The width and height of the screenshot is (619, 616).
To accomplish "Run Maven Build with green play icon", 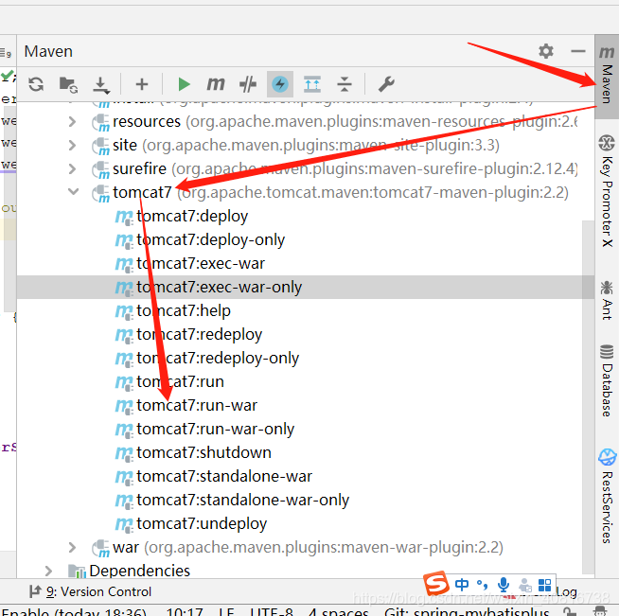I will click(x=184, y=84).
